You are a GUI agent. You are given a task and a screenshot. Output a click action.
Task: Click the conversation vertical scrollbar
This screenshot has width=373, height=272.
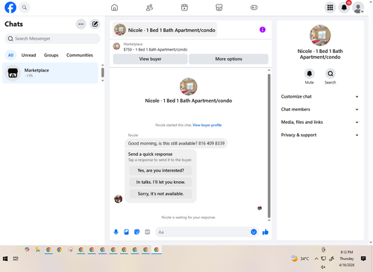point(269,146)
